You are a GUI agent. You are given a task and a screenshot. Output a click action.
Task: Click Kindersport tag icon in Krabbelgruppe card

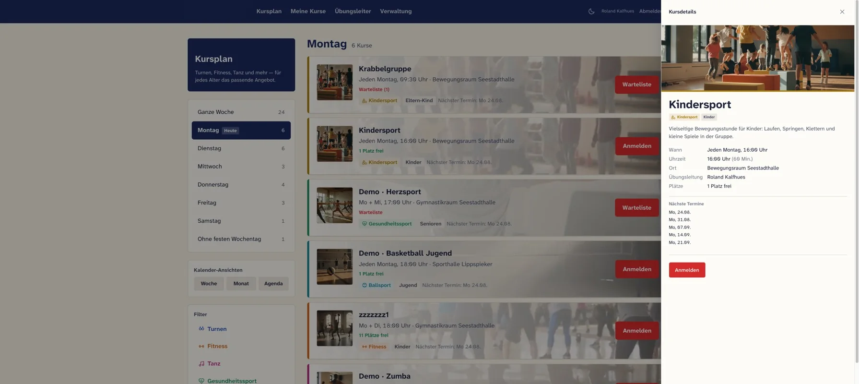point(365,101)
